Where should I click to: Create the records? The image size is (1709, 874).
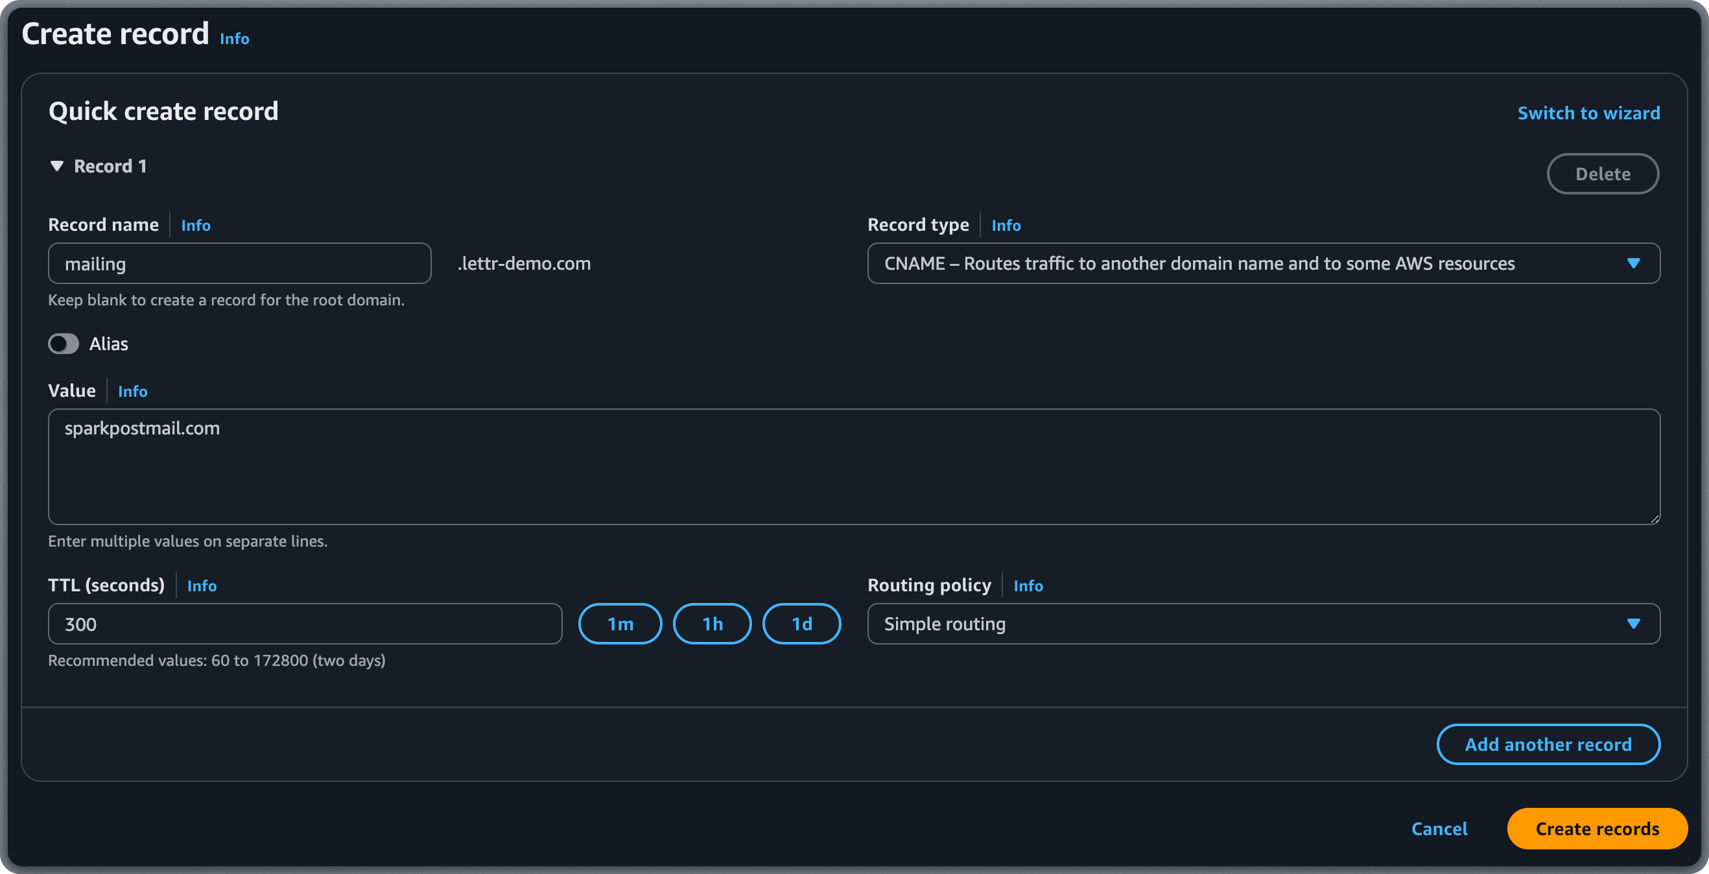point(1597,828)
